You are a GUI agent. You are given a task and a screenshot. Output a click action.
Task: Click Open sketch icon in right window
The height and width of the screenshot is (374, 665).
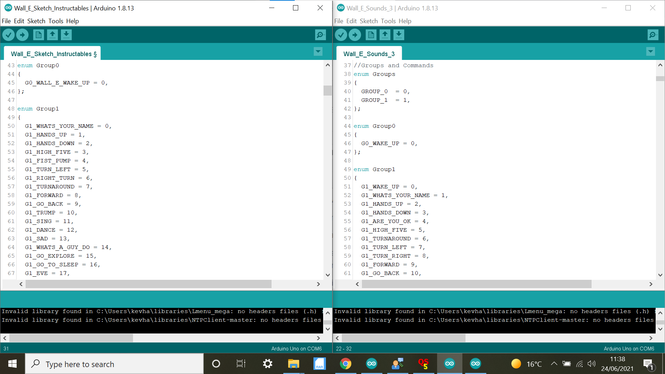(x=385, y=35)
